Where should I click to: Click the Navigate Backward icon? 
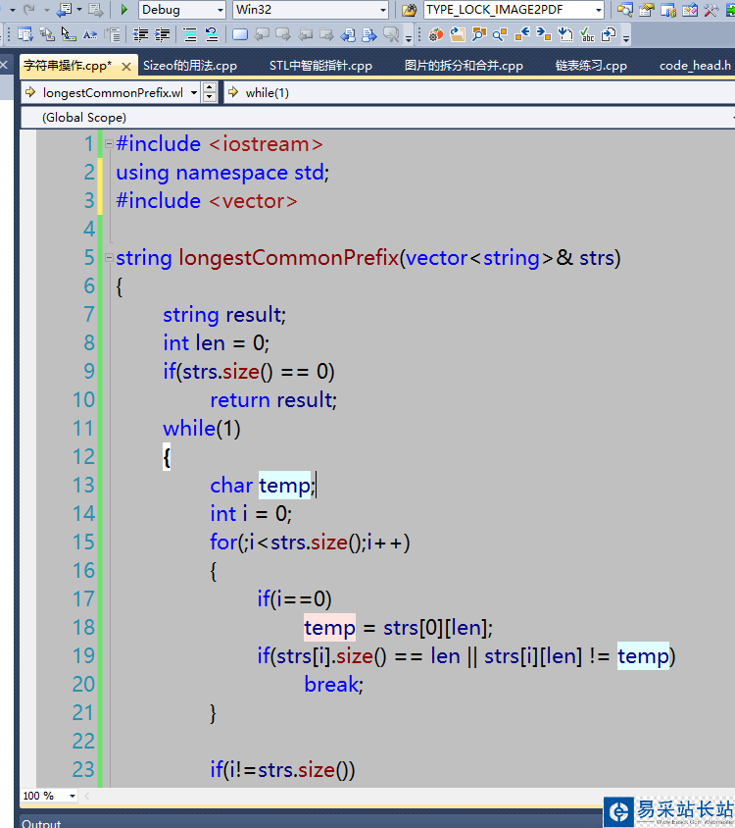tap(65, 10)
